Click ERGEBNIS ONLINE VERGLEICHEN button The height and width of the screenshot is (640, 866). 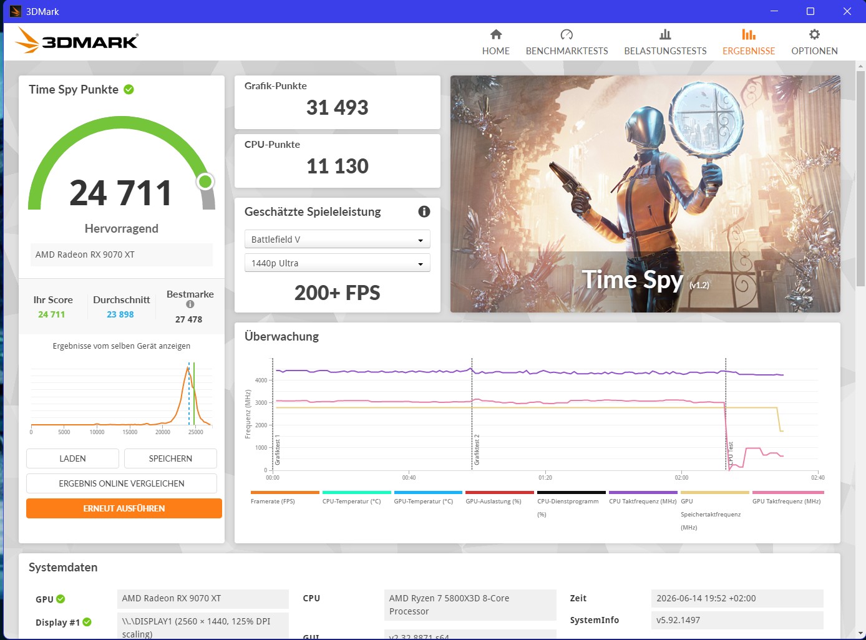(x=122, y=483)
